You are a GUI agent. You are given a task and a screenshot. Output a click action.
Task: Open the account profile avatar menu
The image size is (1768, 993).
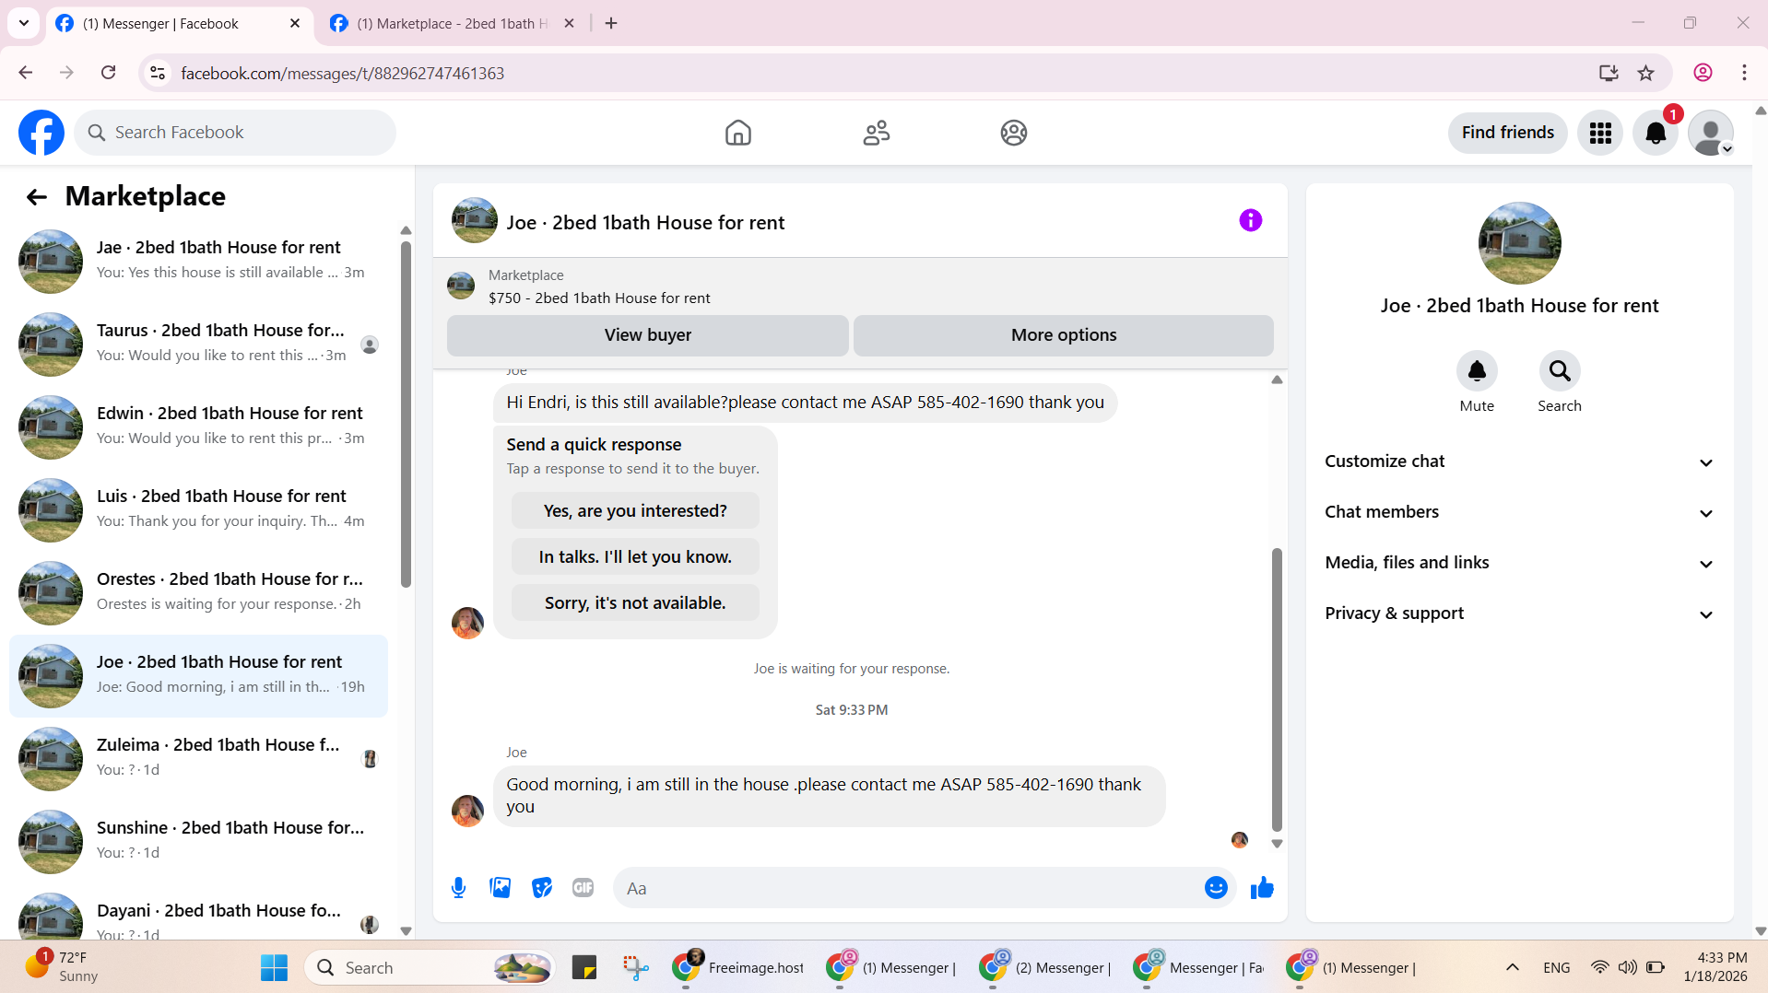pyautogui.click(x=1711, y=133)
